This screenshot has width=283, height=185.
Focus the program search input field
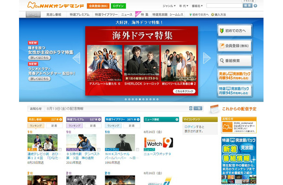coord(225,6)
